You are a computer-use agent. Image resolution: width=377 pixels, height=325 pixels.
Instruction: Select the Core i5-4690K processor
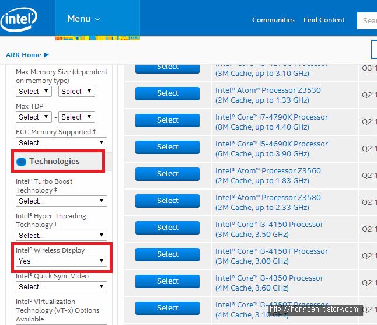167,148
